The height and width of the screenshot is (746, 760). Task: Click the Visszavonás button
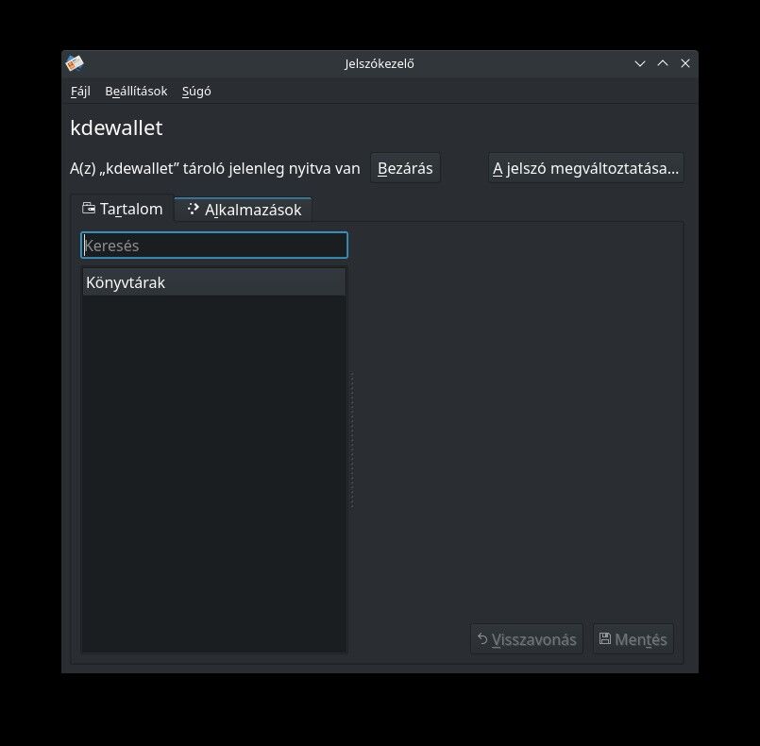click(x=527, y=639)
